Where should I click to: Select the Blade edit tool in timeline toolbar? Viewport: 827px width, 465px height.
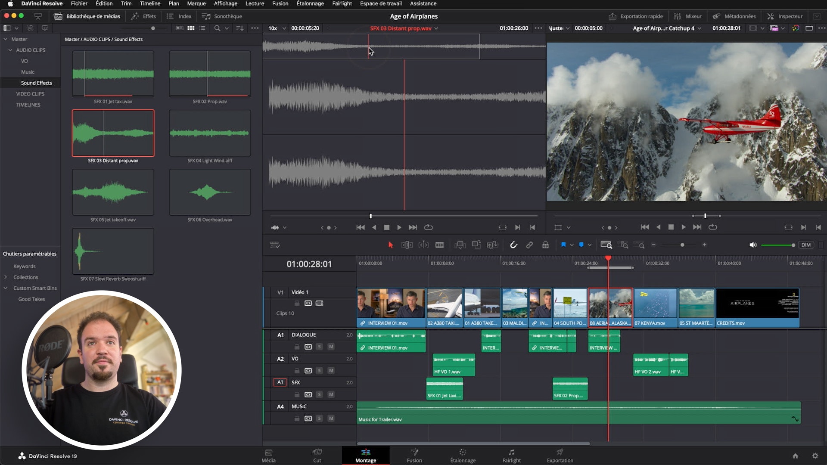click(x=439, y=245)
